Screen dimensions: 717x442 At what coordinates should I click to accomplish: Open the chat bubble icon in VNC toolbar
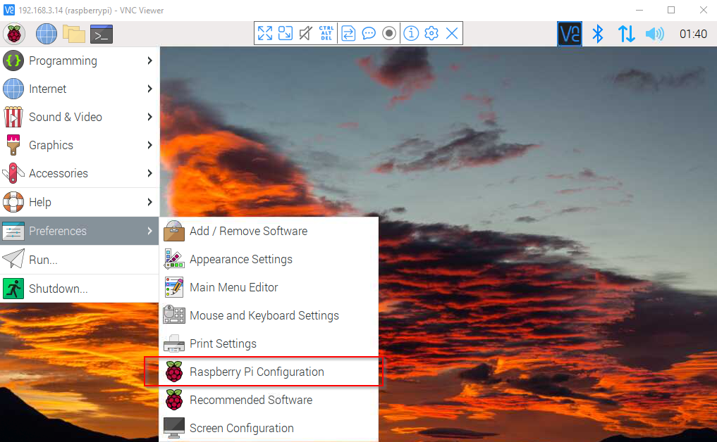(369, 33)
